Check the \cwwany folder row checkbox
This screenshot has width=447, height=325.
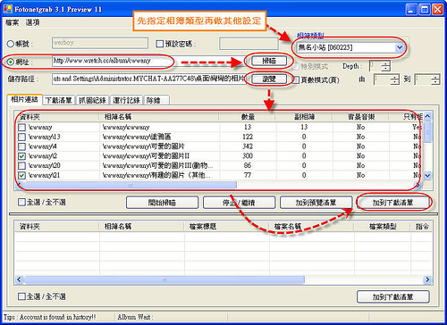(21, 128)
